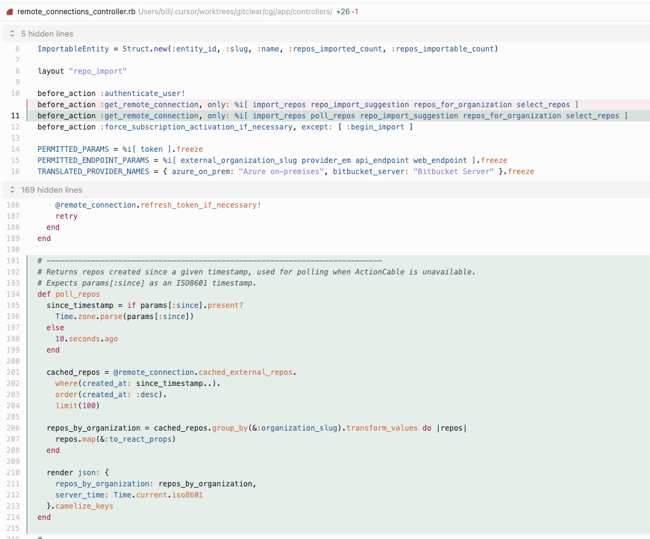650x539 pixels.
Task: Click the PERMITTED_PARAMS constant line
Action: [120, 149]
